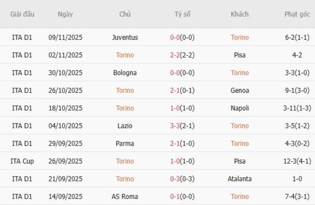Click the "Giải đấu" column header
Image resolution: width=315 pixels, height=205 pixels.
point(22,14)
